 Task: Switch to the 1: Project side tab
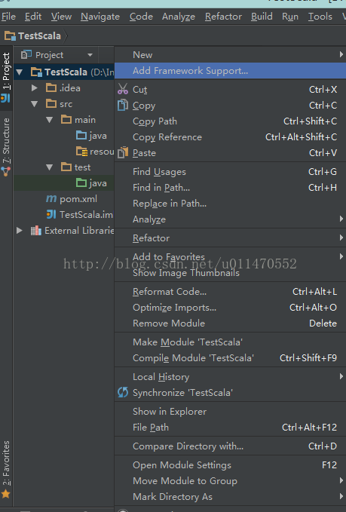(x=6, y=78)
